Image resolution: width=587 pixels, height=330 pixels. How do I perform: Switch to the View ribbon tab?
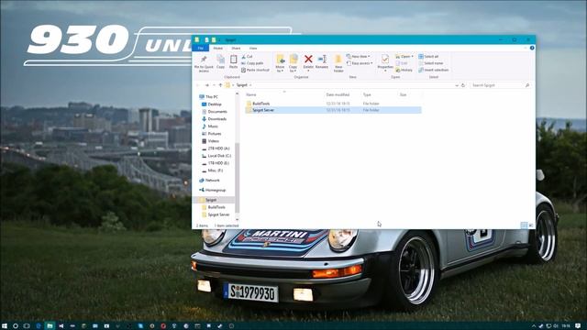pos(253,49)
